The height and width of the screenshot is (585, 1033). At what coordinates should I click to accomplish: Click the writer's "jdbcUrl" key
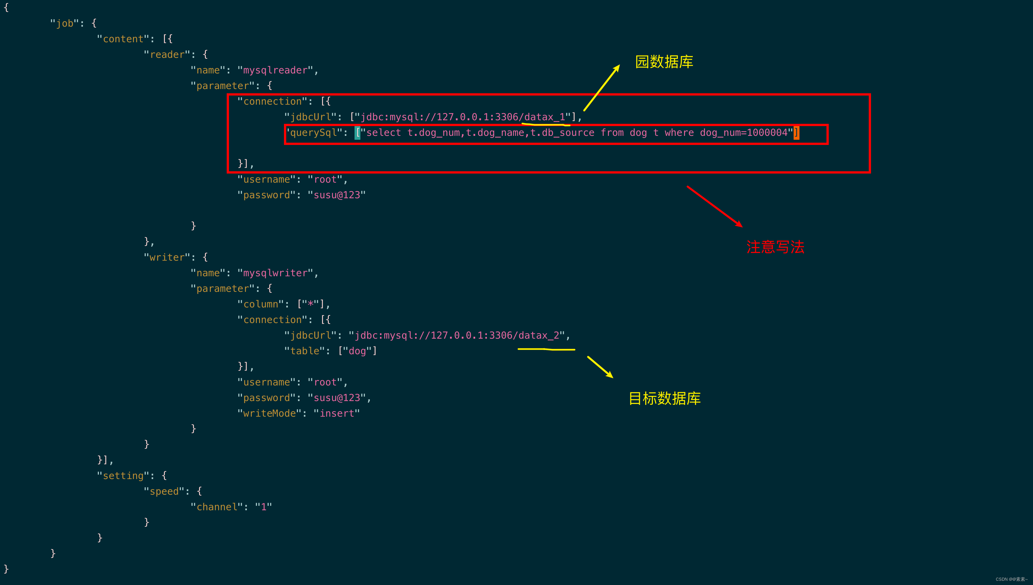pyautogui.click(x=310, y=335)
